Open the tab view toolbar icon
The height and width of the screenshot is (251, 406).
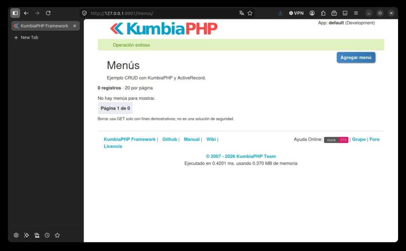[x=345, y=13]
